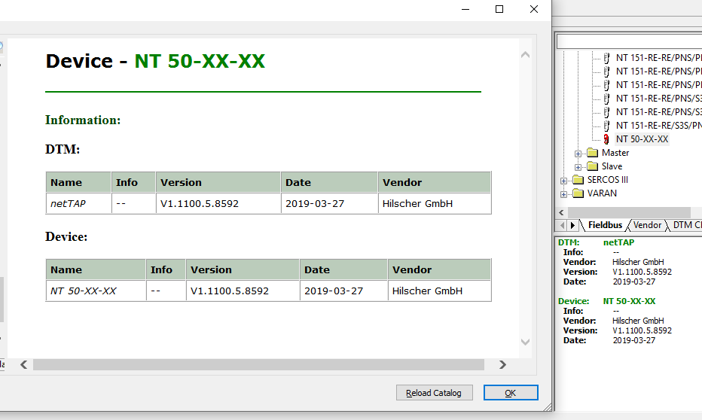Click the tab strip scroll-left arrow

[x=563, y=226]
